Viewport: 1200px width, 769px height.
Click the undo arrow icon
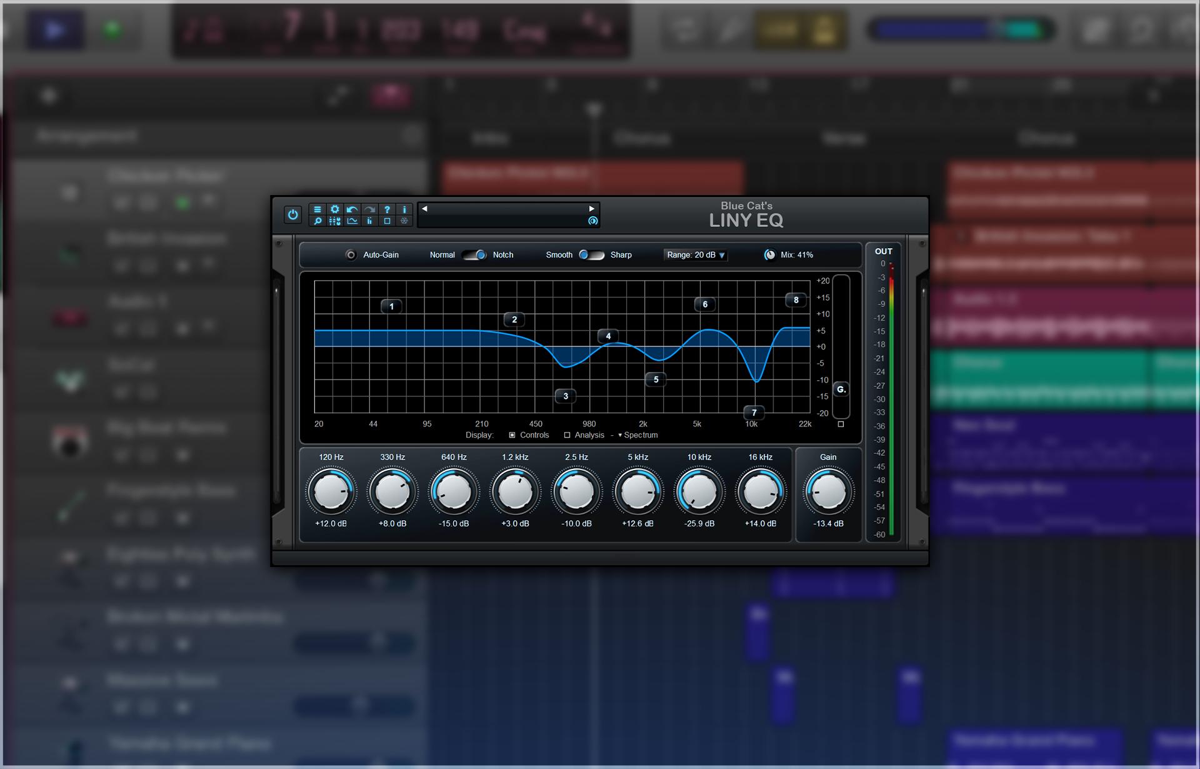tap(352, 209)
